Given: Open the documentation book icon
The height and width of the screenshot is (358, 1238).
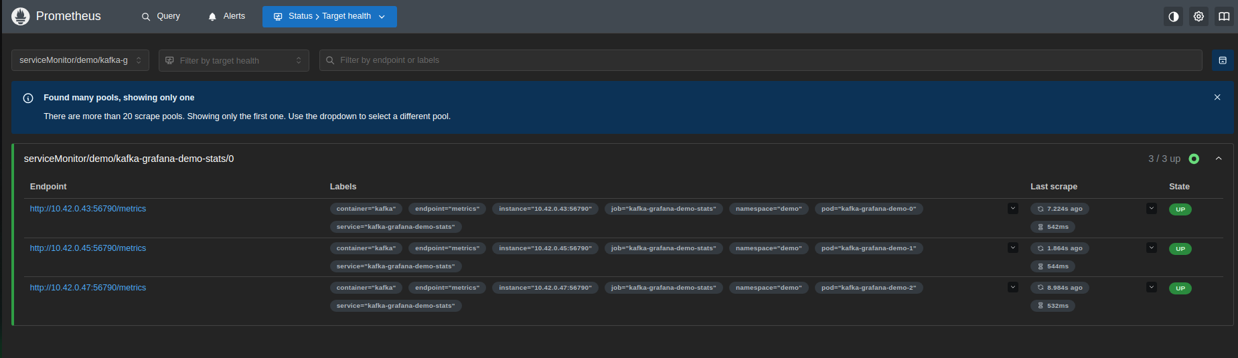Looking at the screenshot, I should 1224,17.
